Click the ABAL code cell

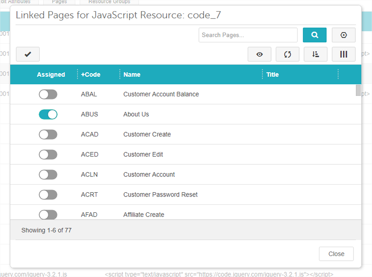coord(89,95)
